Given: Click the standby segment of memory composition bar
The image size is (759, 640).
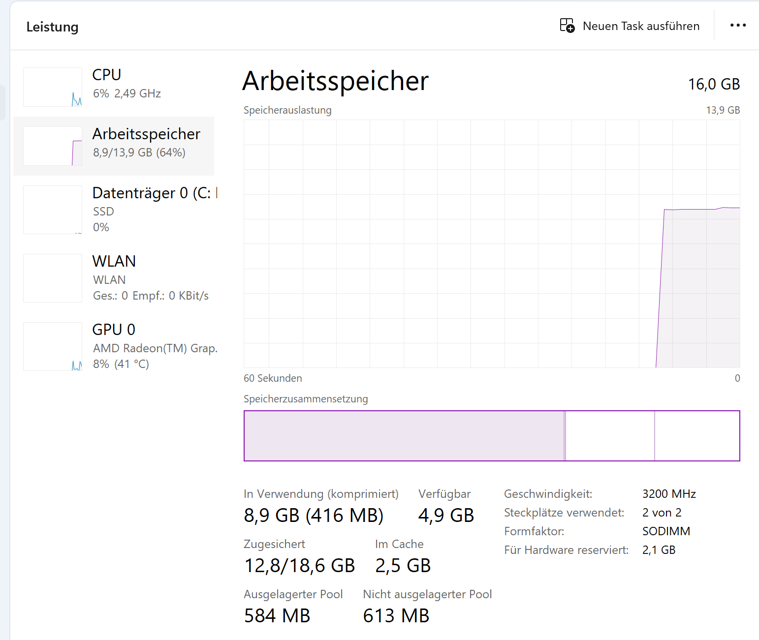Looking at the screenshot, I should (x=610, y=436).
